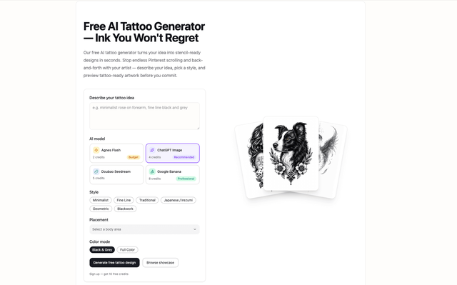Select the Fine Line style option
This screenshot has height=285, width=457.
tap(124, 200)
